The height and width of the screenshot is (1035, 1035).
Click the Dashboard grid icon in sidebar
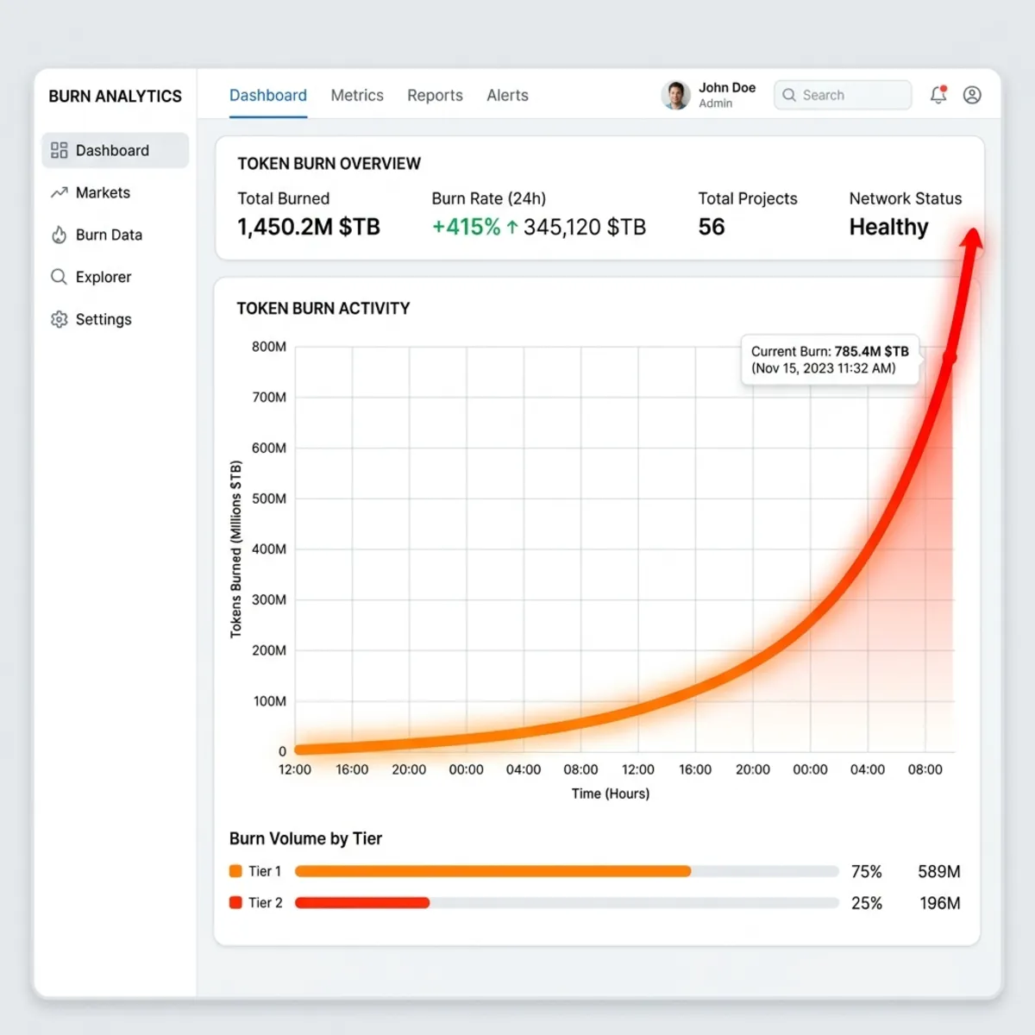59,150
